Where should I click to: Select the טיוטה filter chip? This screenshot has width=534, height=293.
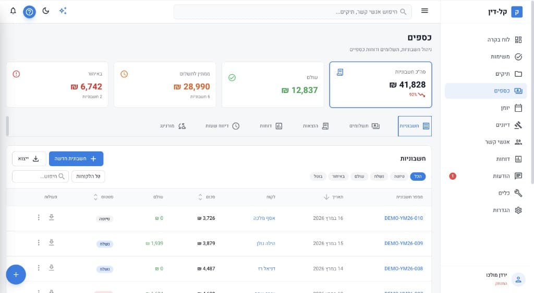(x=399, y=177)
